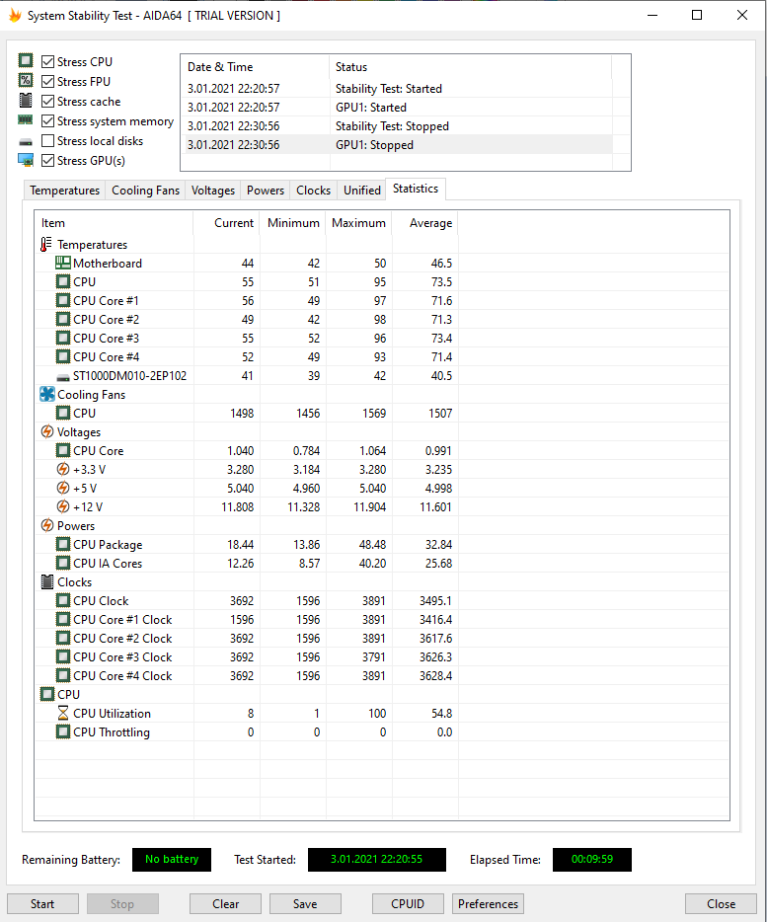Click the disk drive icon beside Stress local disks
Screen dimensions: 767x922
click(26, 142)
